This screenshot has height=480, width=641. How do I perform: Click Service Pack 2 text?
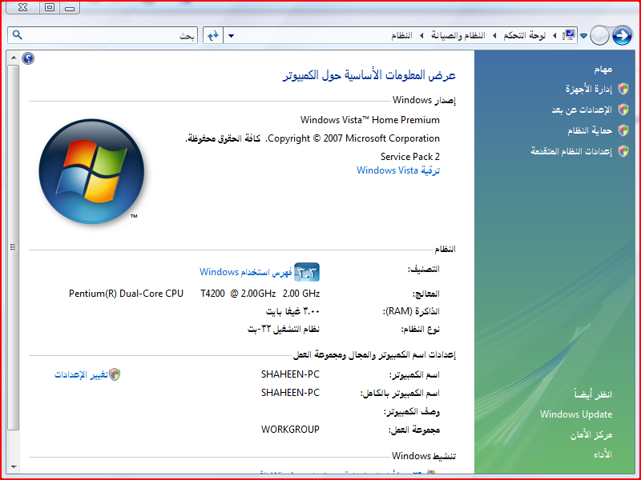pos(410,157)
